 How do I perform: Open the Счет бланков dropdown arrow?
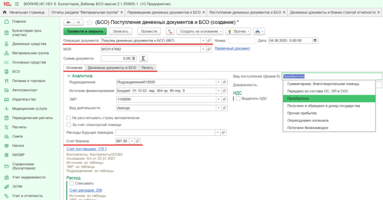coord(132,141)
